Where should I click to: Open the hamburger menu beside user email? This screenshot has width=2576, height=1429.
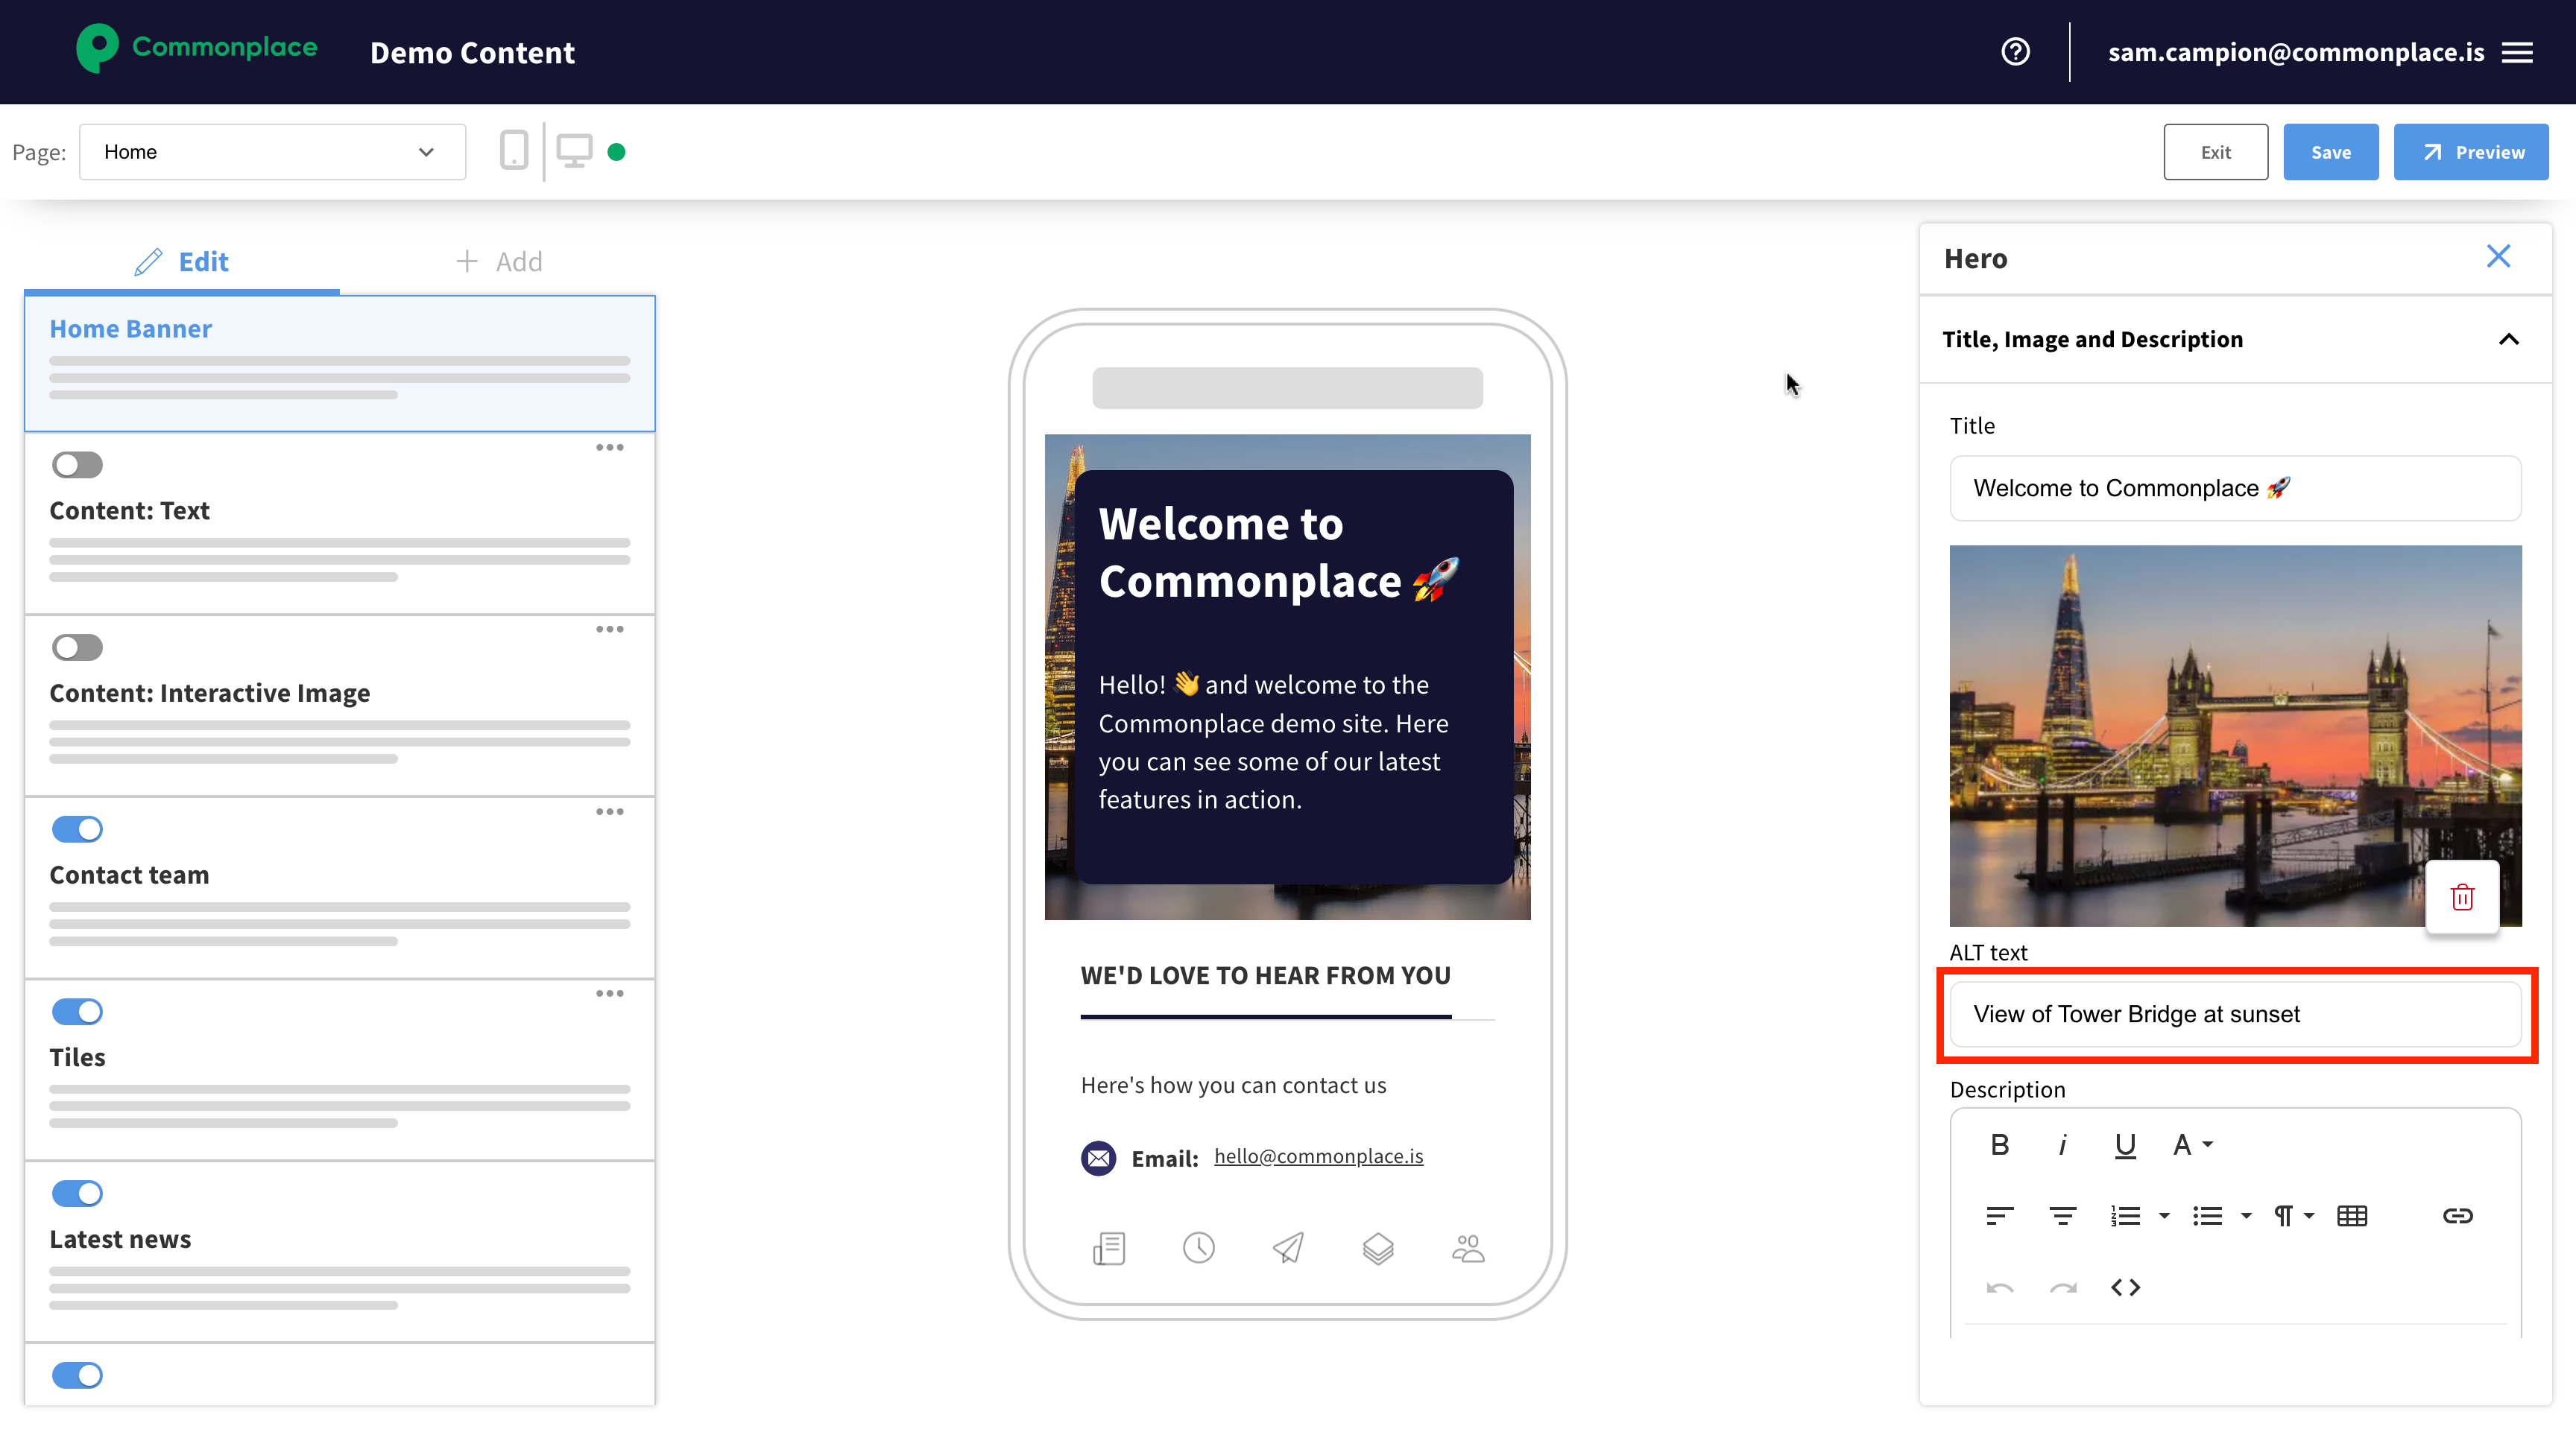[2517, 52]
